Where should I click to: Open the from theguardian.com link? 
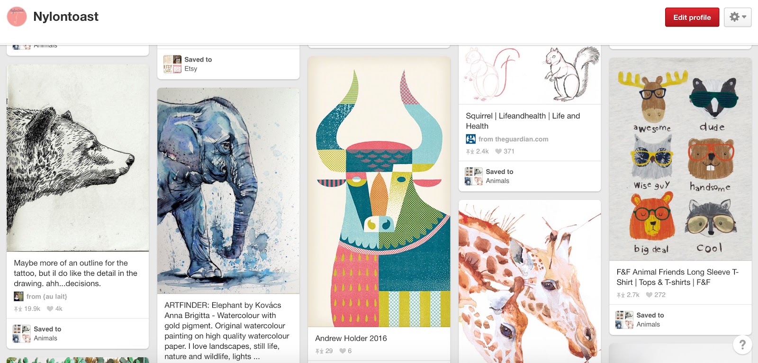(513, 139)
